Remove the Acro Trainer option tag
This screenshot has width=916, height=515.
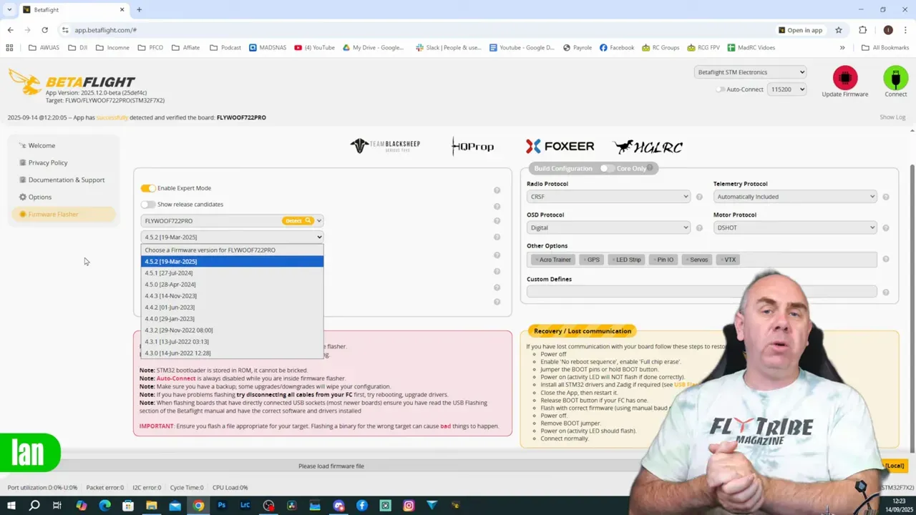536,260
